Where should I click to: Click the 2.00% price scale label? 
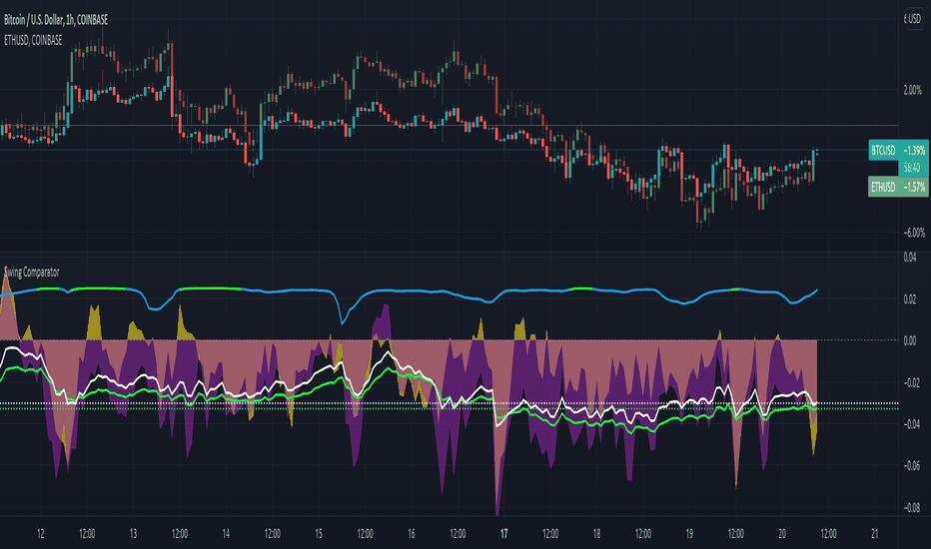[913, 90]
